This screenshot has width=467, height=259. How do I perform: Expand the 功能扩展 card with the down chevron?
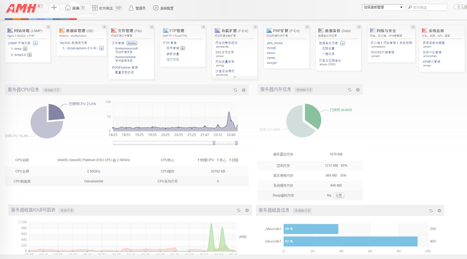pos(235,77)
